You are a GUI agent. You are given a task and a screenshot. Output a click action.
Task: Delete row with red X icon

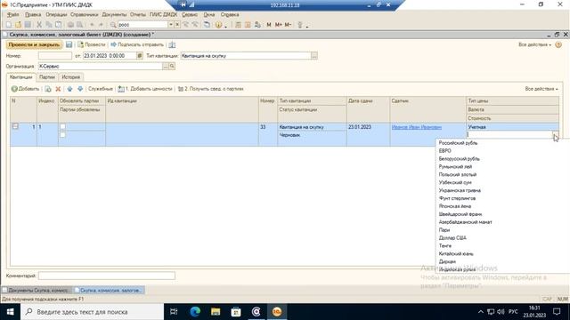tap(58, 89)
